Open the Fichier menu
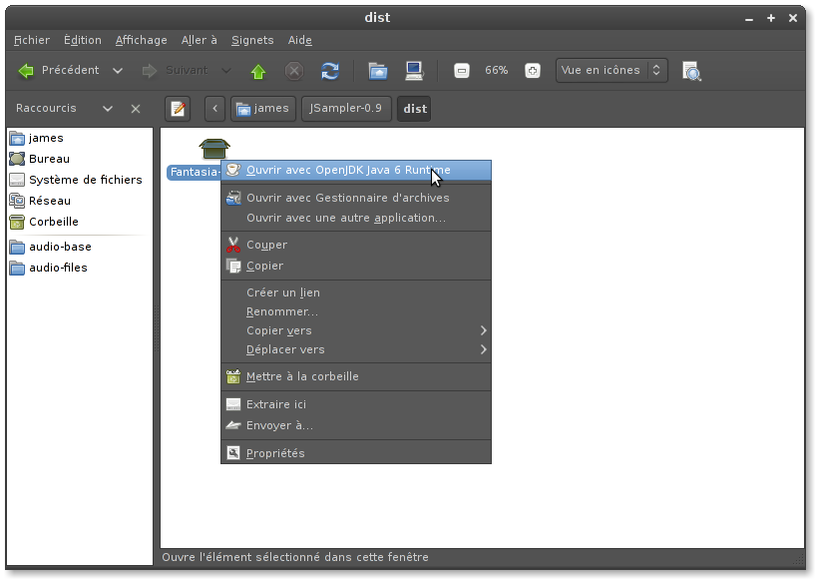The height and width of the screenshot is (579, 815). point(32,40)
